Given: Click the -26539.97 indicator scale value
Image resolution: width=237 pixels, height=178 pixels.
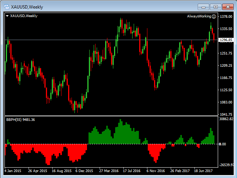Looking at the screenshot, I should [226, 165].
